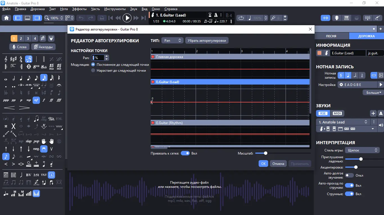Image resolution: width=384 pixels, height=215 pixels.
Task: Open the global view waveform icon
Action: click(x=326, y=18)
